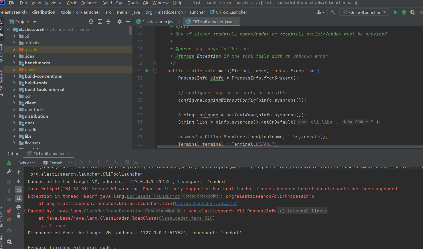Run with coverage using the shield icon

pyautogui.click(x=413, y=12)
